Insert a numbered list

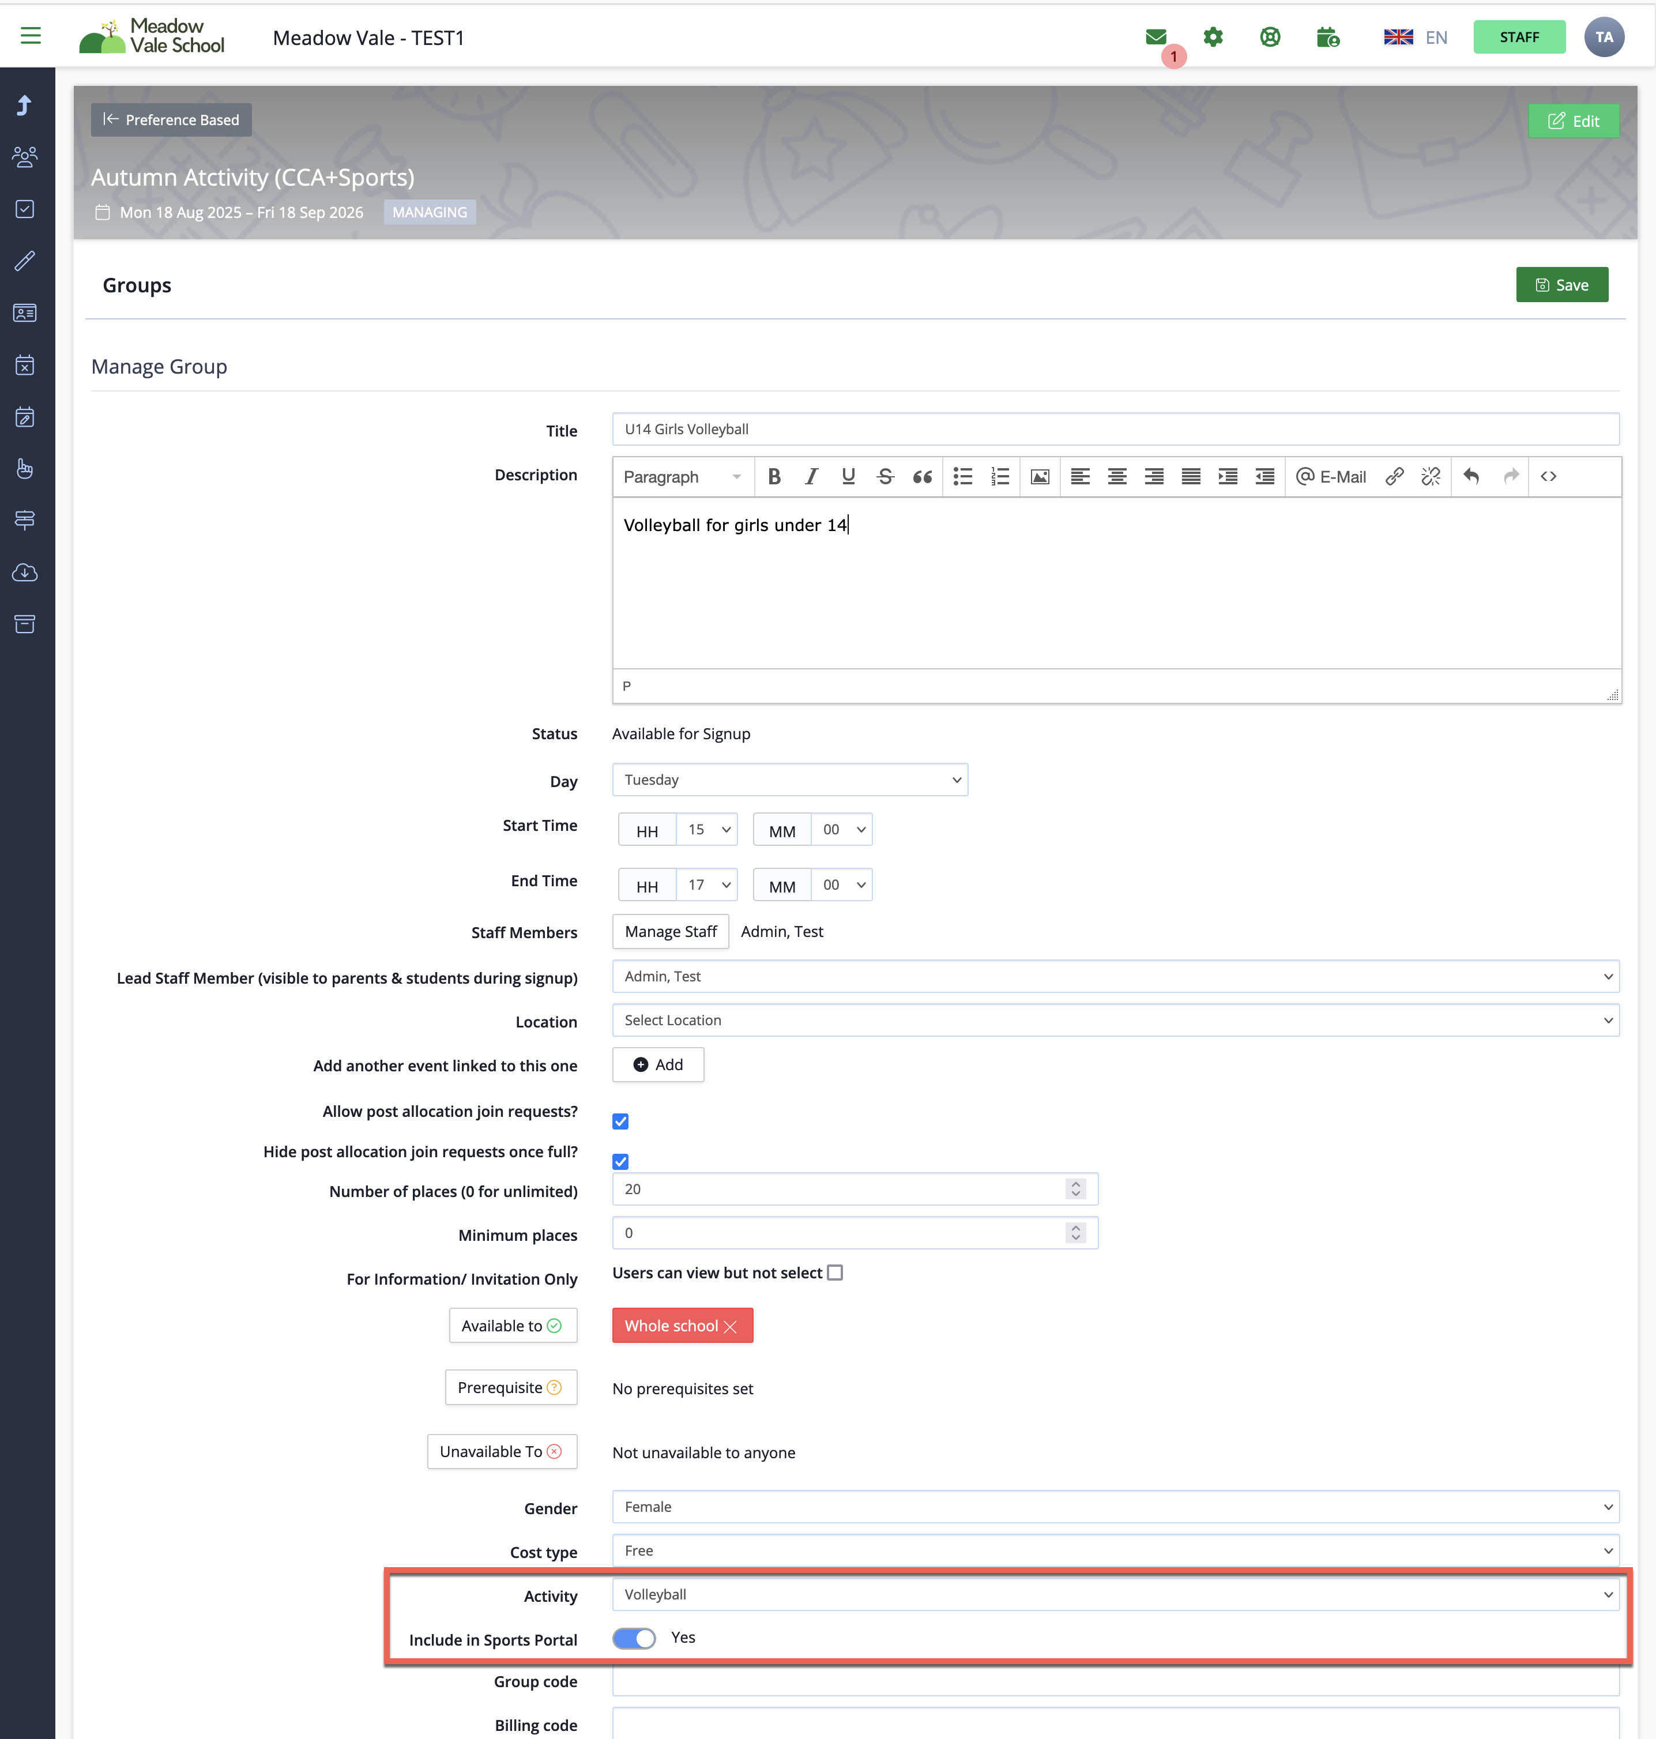(999, 477)
